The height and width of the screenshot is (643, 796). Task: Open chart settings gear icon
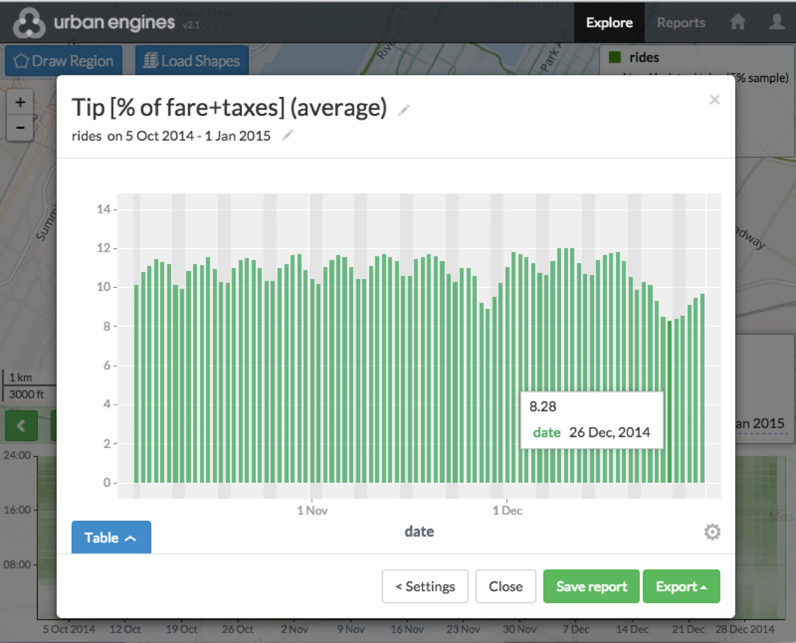[x=712, y=532]
